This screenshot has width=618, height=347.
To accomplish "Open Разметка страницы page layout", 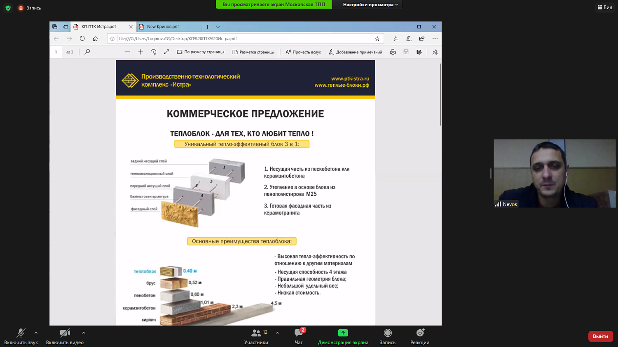I will (253, 52).
